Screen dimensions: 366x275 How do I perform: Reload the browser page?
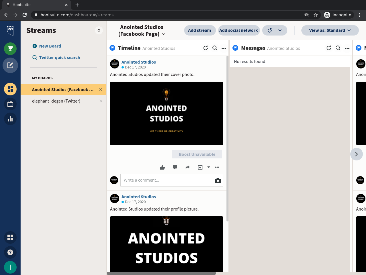point(25,15)
